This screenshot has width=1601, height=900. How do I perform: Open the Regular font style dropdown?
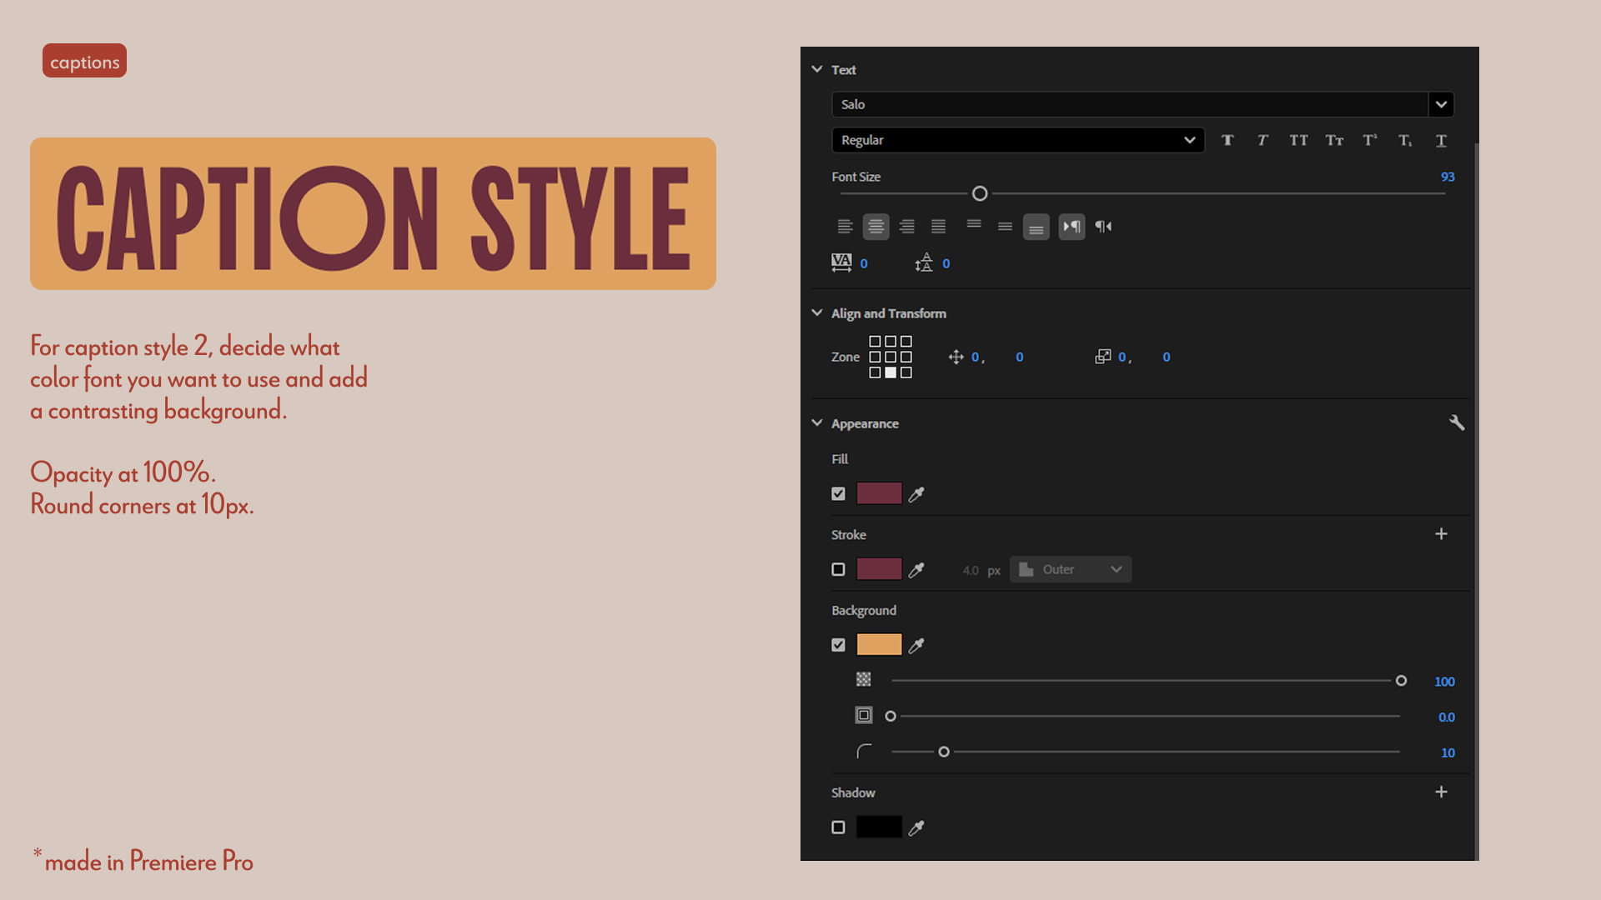point(1018,140)
